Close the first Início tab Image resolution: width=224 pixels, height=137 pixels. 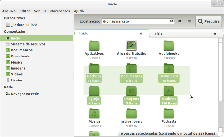[x=141, y=34]
